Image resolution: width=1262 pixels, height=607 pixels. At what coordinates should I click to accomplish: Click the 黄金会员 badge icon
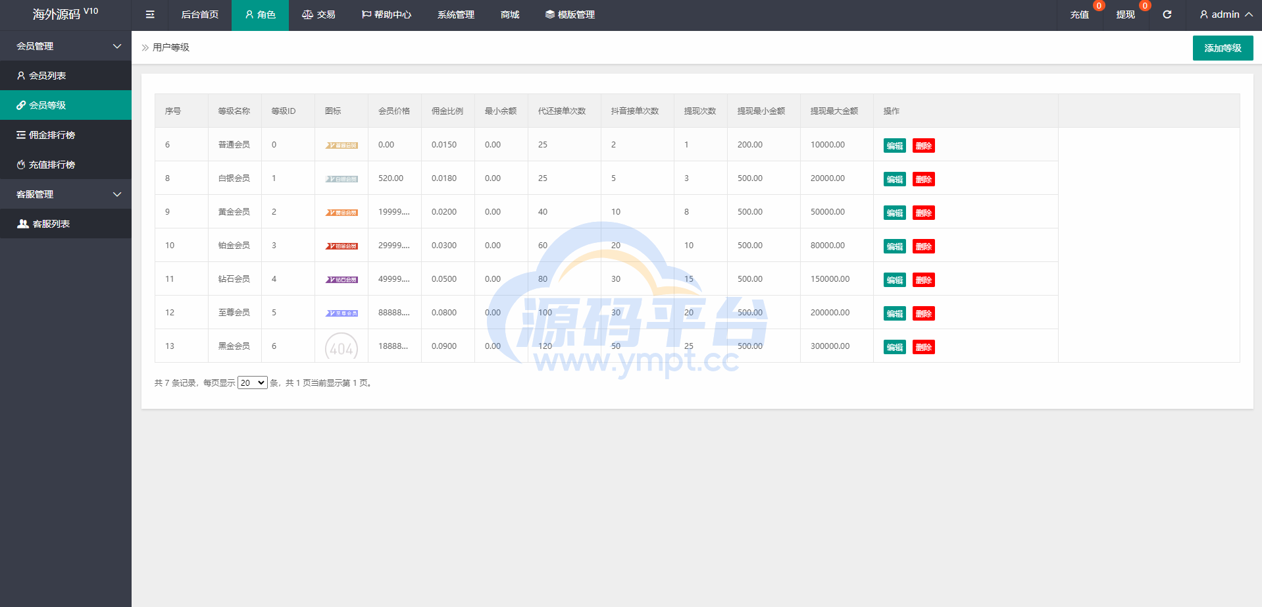[x=341, y=212]
